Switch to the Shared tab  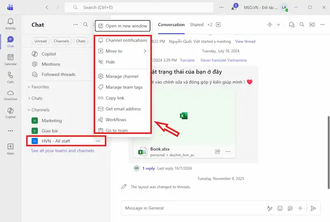[197, 25]
